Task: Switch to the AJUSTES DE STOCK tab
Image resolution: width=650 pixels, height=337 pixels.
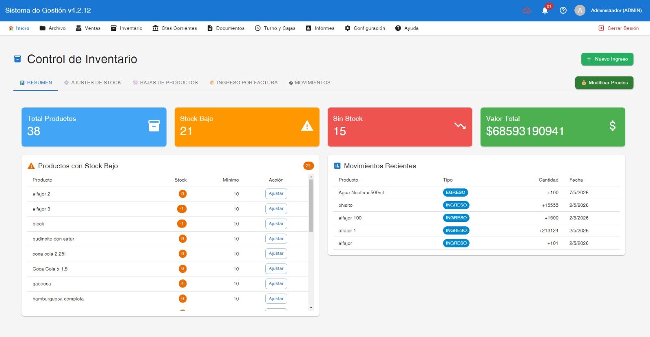Action: (93, 83)
